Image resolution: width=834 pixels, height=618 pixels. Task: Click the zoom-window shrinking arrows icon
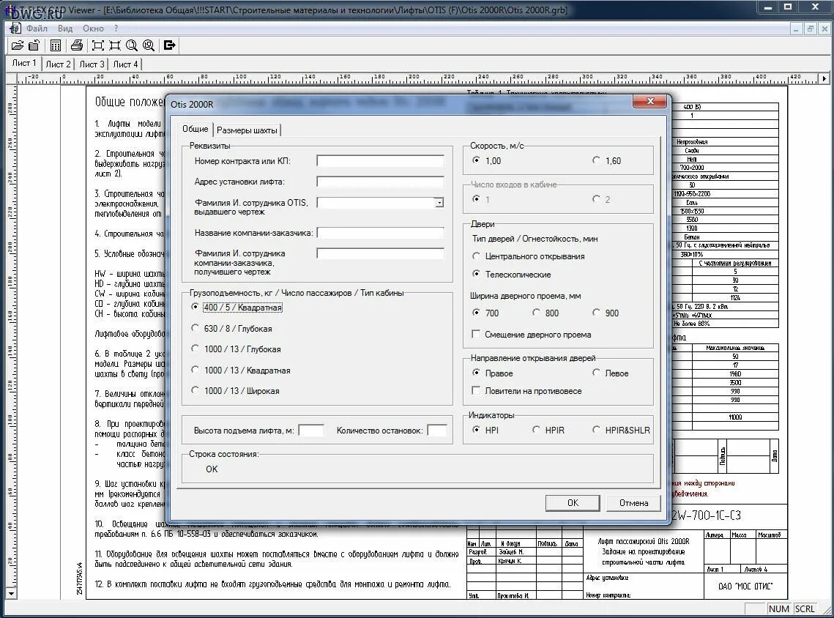(115, 45)
